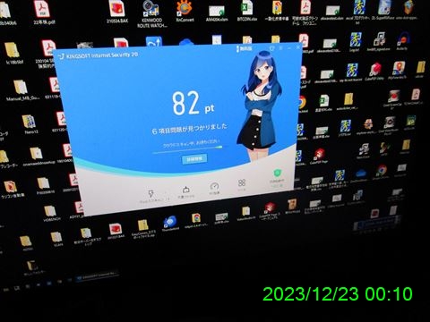Click the 無料版 free edition label

(x=245, y=48)
